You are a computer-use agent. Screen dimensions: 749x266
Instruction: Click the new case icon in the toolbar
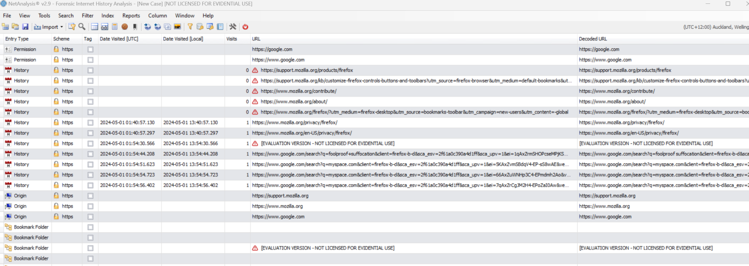click(5, 27)
